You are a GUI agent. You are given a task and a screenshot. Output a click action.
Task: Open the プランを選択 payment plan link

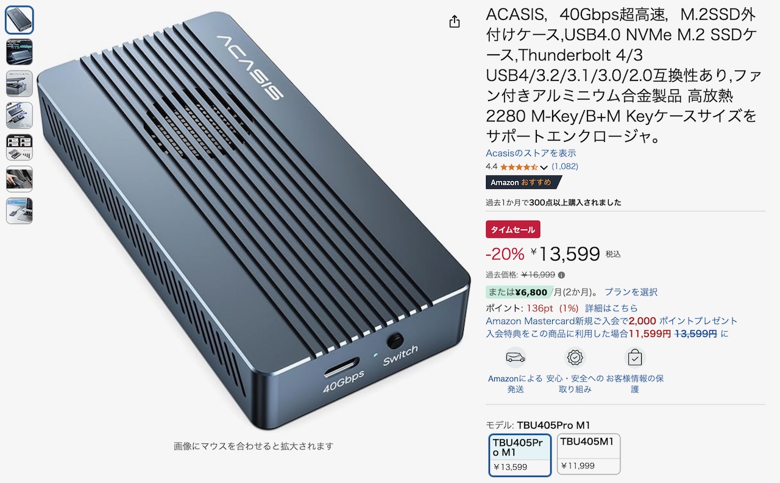point(631,292)
